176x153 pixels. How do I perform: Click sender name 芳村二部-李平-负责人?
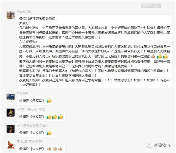pos(31,141)
